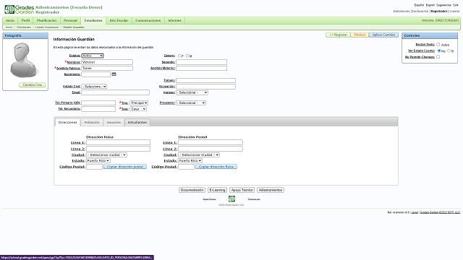Image resolution: width=463 pixels, height=260 pixels.
Task: Click Copiar dirección física button
Action: click(216, 167)
